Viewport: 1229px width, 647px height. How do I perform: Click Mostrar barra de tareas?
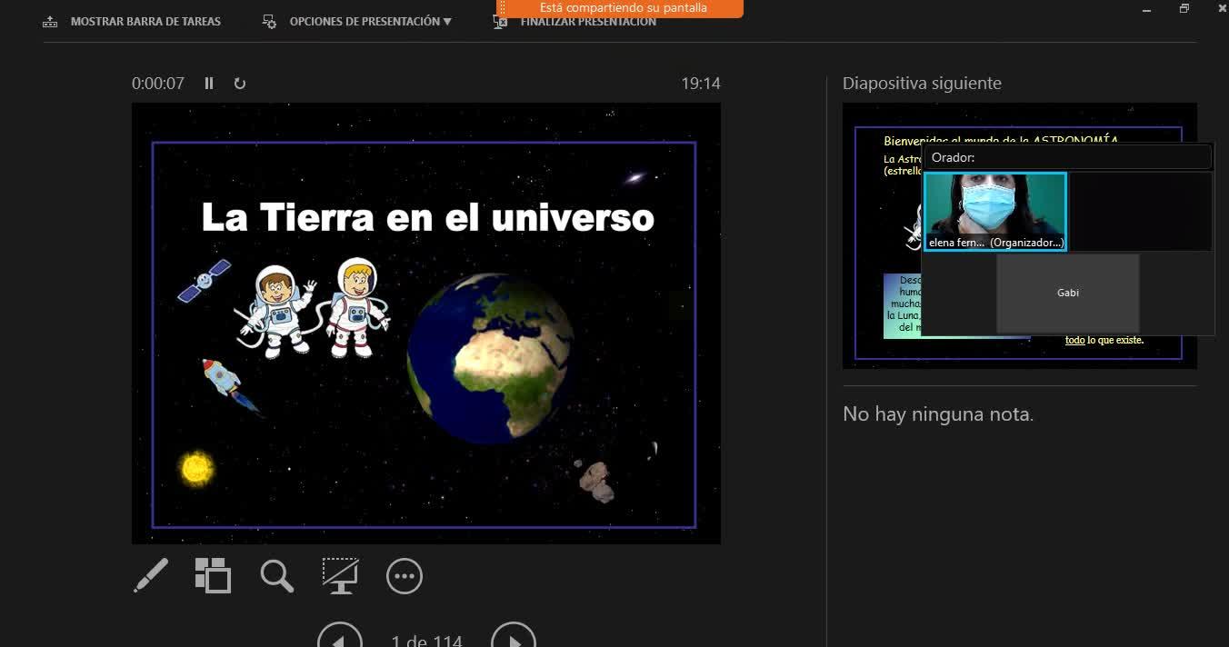(133, 21)
